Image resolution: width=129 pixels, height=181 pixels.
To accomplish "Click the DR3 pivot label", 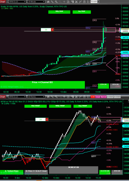I will tap(95, 20).
